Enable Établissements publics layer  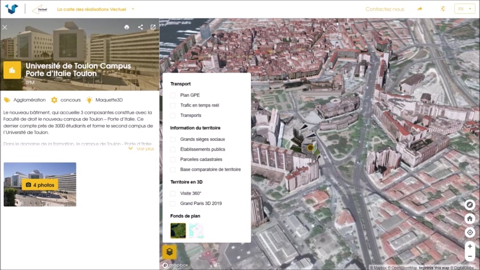tap(173, 149)
